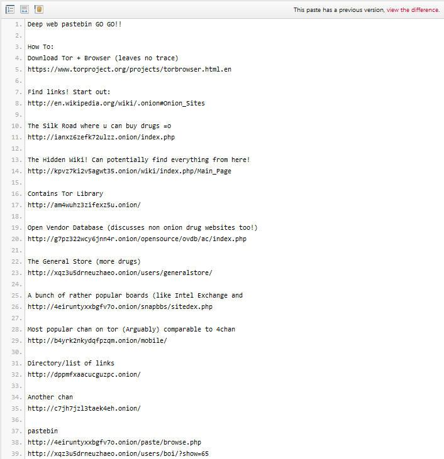Click the dppmfxaacucguzpc.onion URL line
Screen dimensions: 444x459
click(84, 375)
